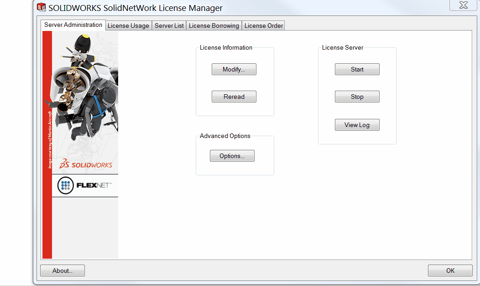Click the SOLIDWORKS title bar app icon

pyautogui.click(x=42, y=7)
